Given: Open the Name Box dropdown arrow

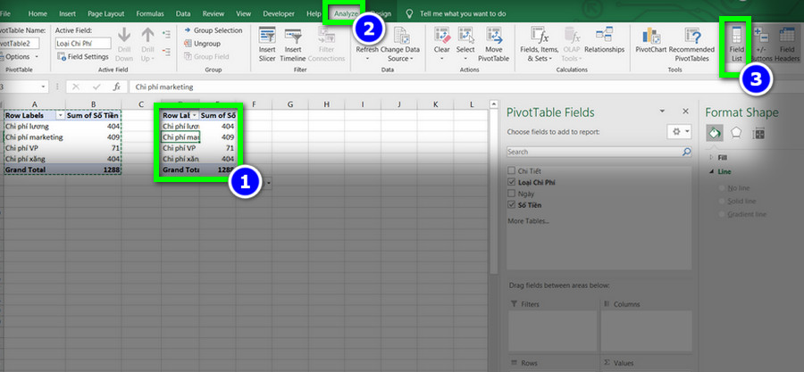Looking at the screenshot, I should pos(42,87).
